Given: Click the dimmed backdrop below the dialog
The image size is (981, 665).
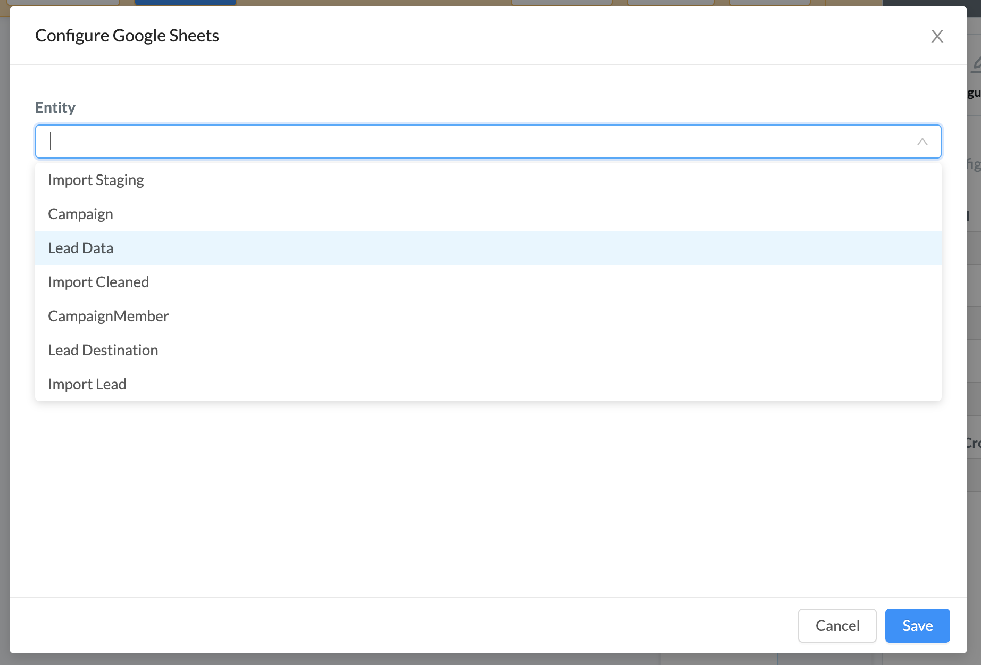Looking at the screenshot, I should (x=479, y=660).
